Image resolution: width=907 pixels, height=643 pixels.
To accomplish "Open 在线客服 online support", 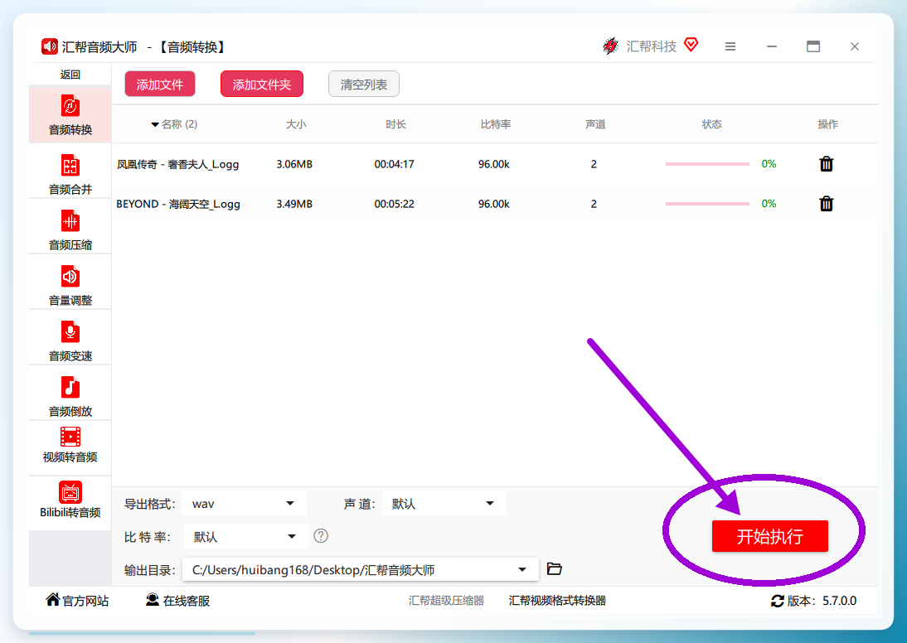I will [178, 601].
